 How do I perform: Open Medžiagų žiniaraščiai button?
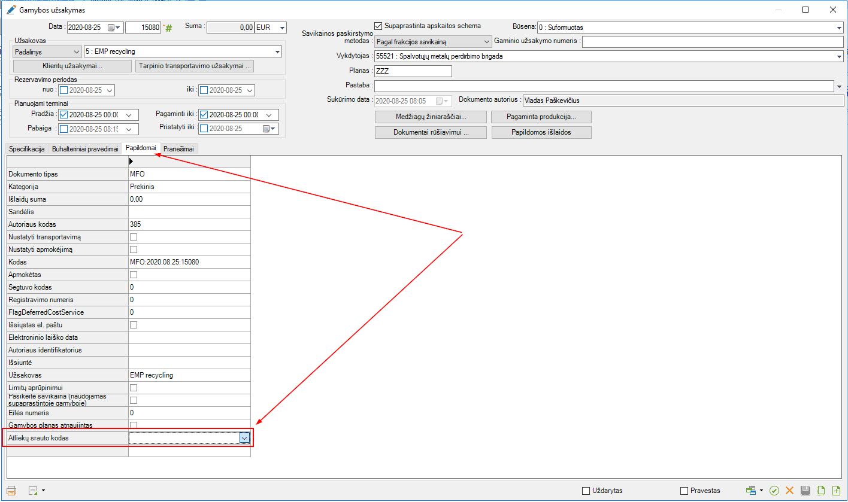tap(430, 117)
